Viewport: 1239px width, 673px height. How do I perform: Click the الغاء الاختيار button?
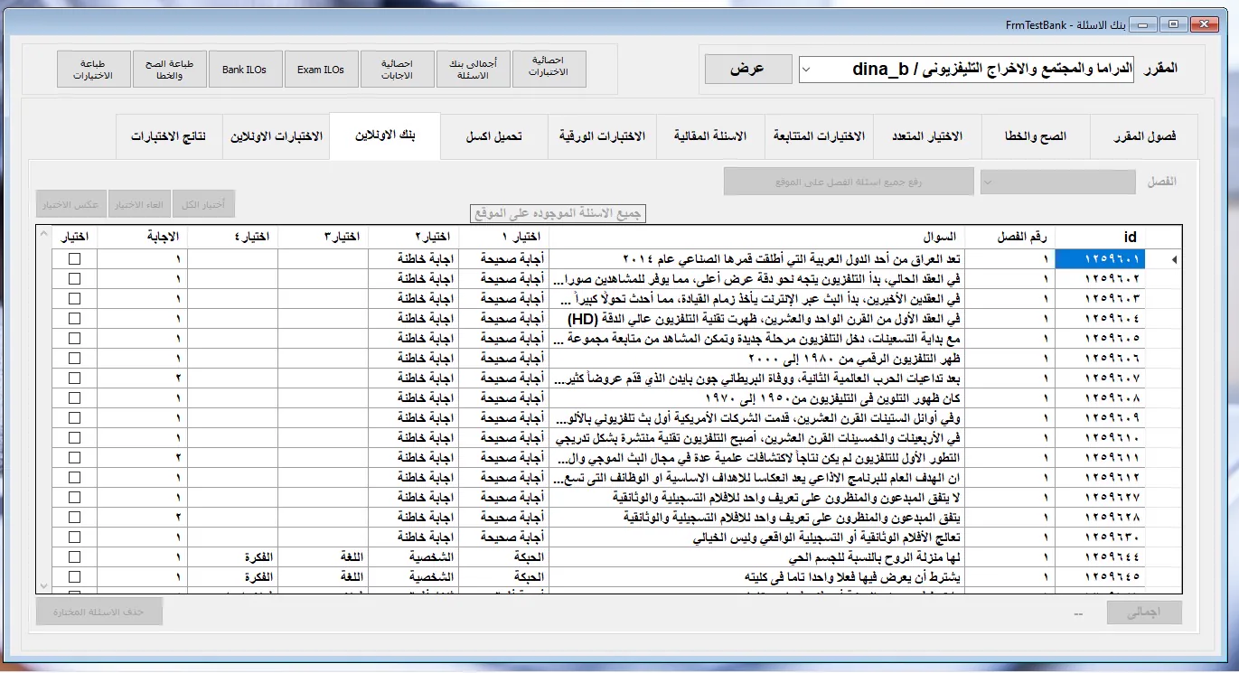[x=140, y=204]
